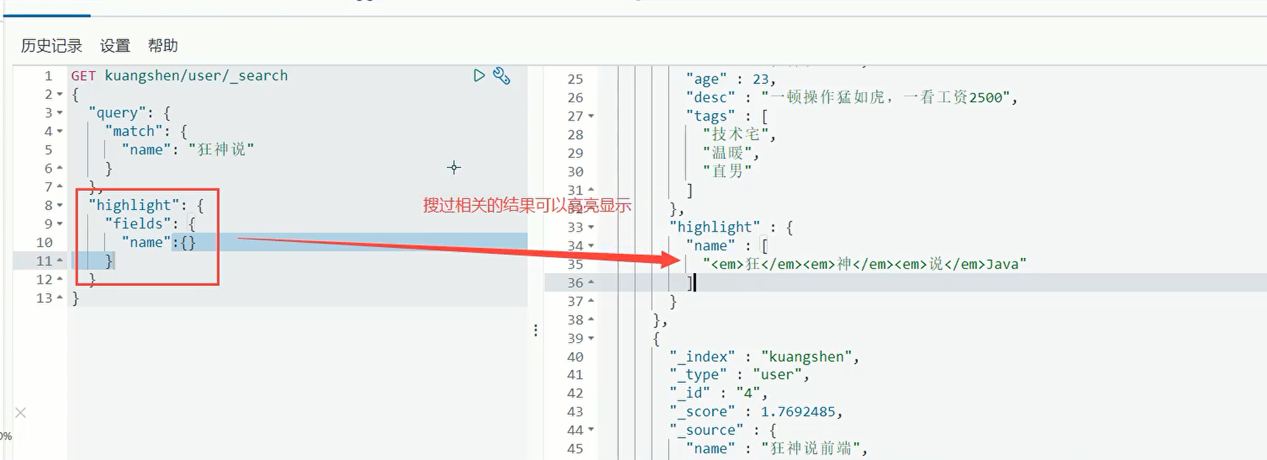Click the "fields" key in the editor
1267x460 pixels.
[x=138, y=224]
